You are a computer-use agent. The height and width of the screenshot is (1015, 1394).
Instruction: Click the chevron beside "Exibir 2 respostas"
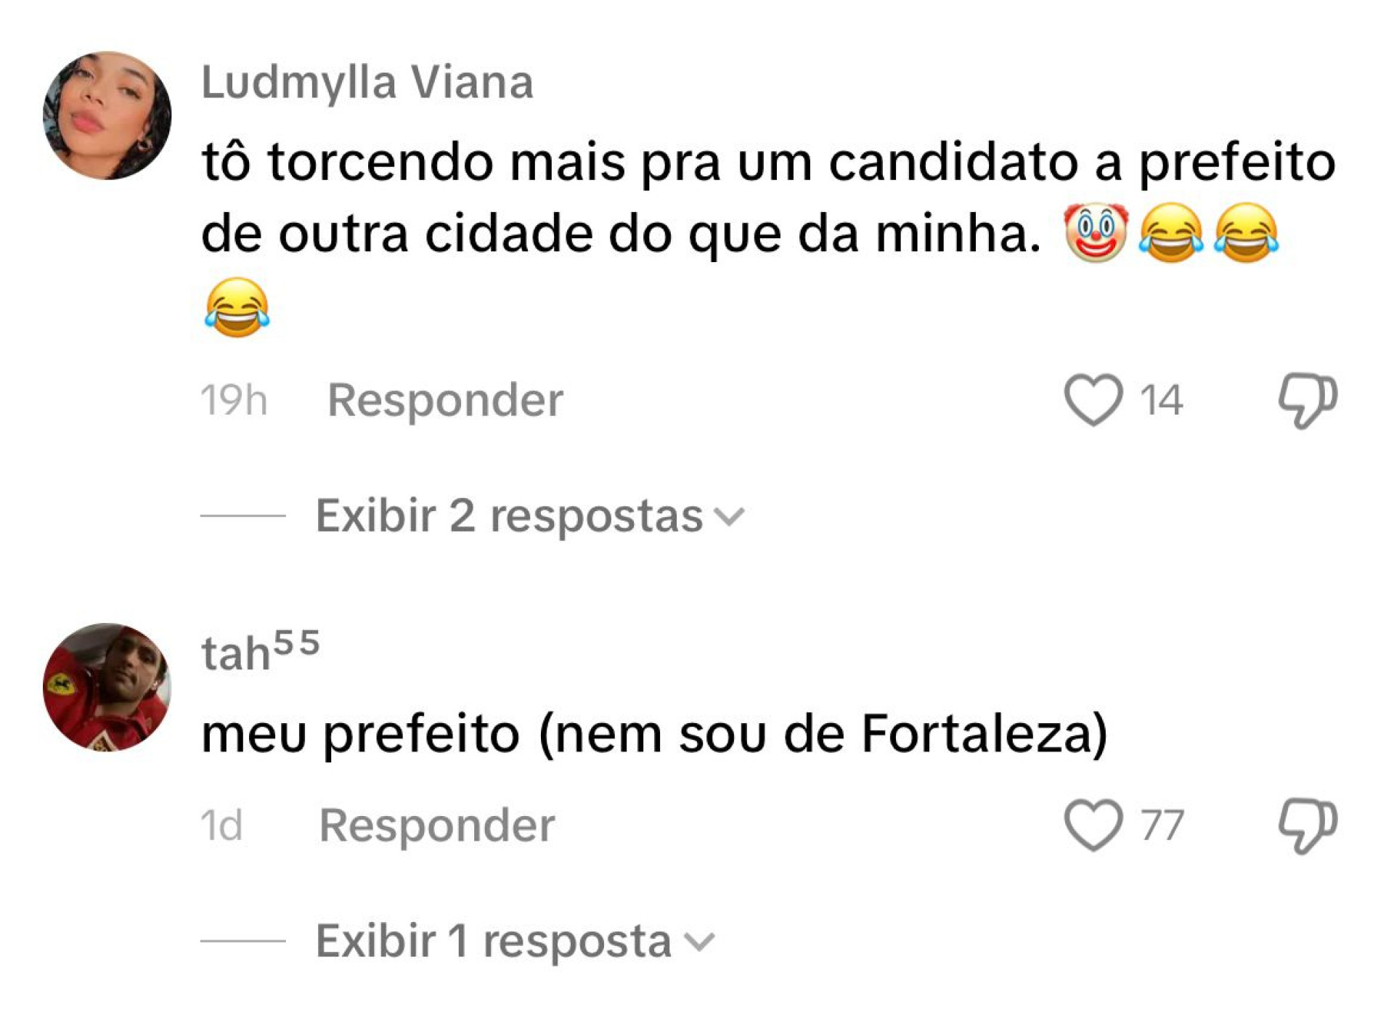tap(729, 517)
